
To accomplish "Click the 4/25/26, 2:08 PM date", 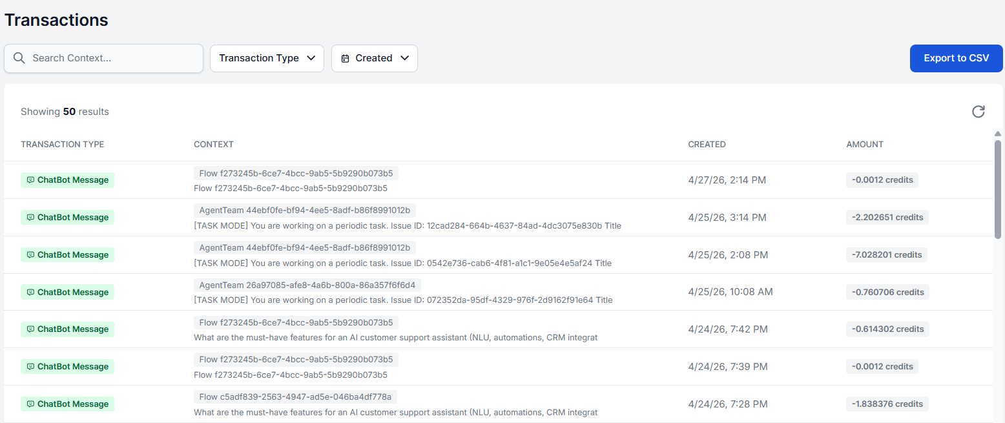I will (x=728, y=255).
